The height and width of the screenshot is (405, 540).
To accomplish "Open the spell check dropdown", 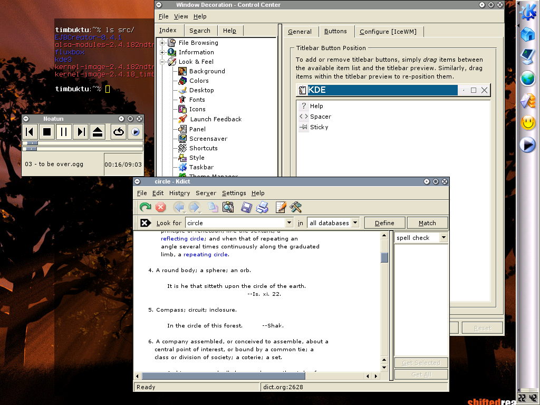I will [x=421, y=238].
